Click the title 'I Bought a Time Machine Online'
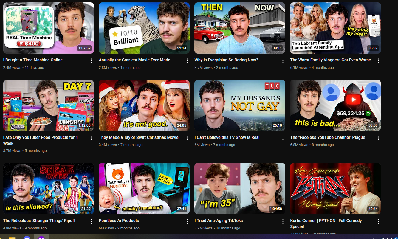The image size is (398, 239). point(33,60)
